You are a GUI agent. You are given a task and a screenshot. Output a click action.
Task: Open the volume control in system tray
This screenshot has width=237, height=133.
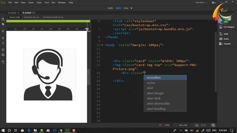[x=192, y=130]
